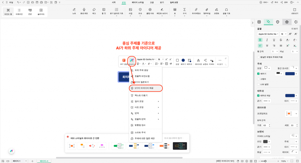Toggle the 테두리 색상 checkbox
The height and width of the screenshot is (163, 301).
pyautogui.click(x=258, y=96)
